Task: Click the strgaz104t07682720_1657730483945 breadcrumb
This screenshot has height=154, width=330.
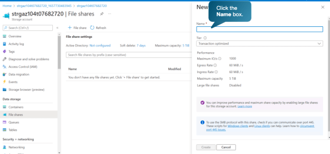Action: click(x=44, y=6)
